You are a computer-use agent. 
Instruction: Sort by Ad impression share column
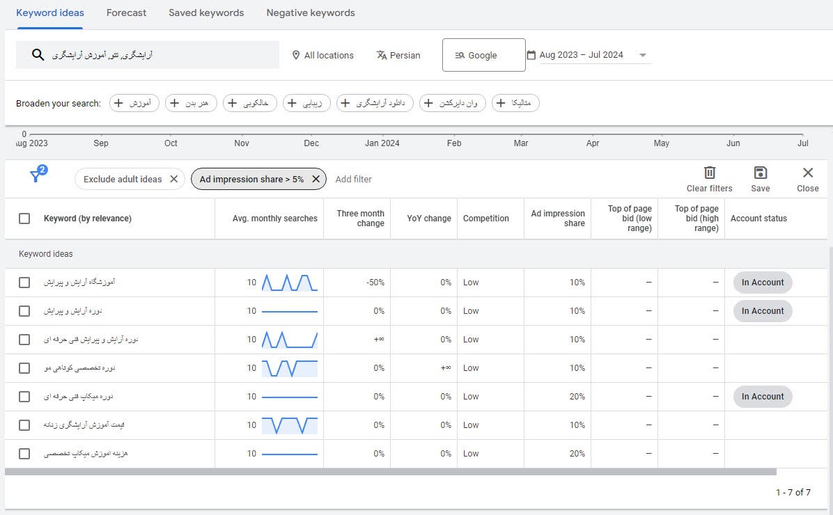(x=558, y=219)
